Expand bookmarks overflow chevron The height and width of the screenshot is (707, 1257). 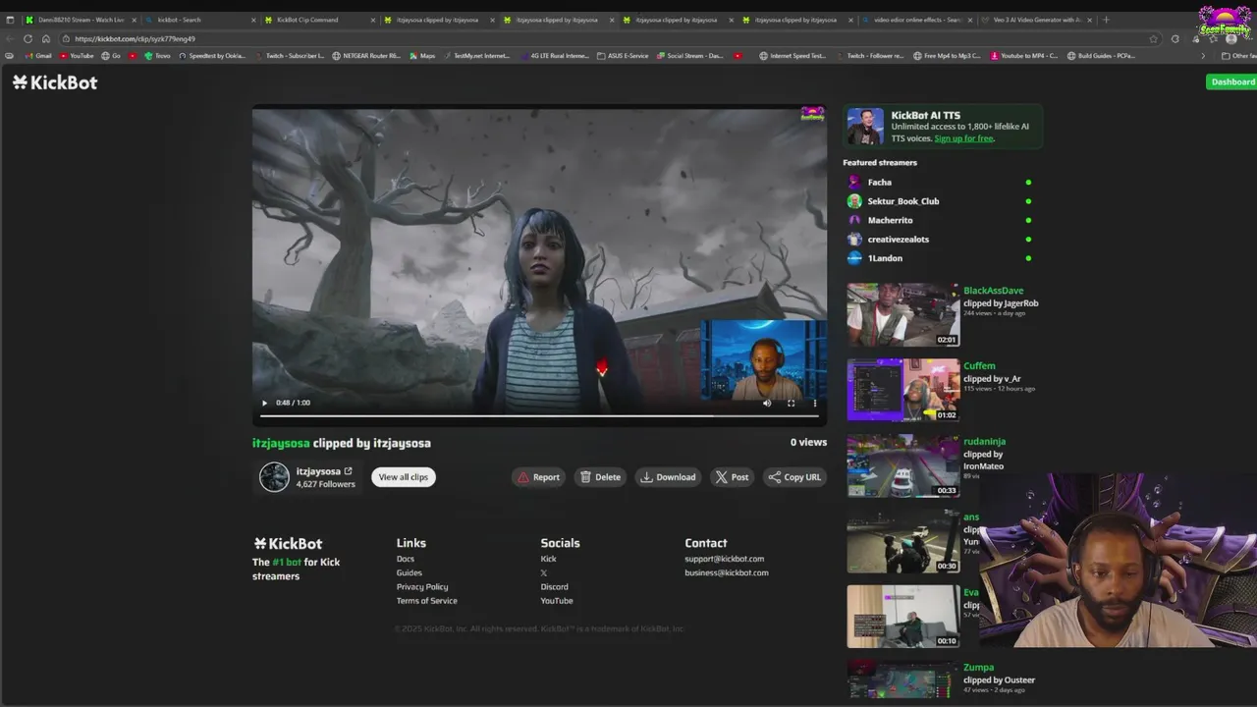1203,56
